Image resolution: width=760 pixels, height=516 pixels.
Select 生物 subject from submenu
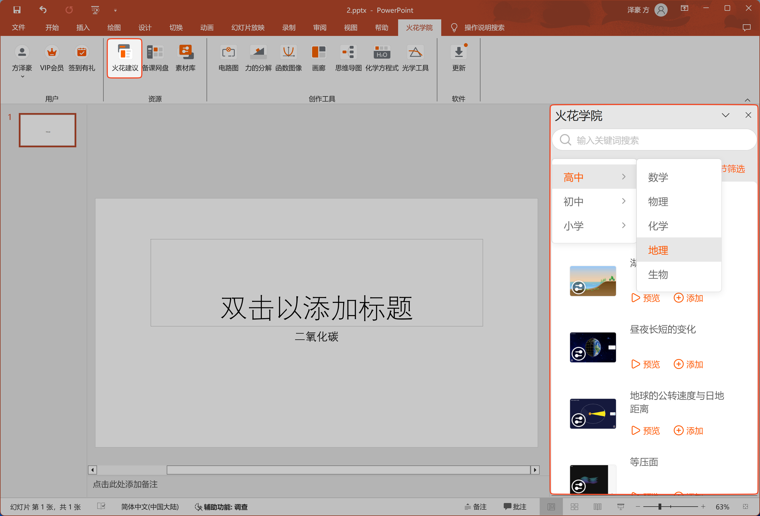(x=678, y=274)
